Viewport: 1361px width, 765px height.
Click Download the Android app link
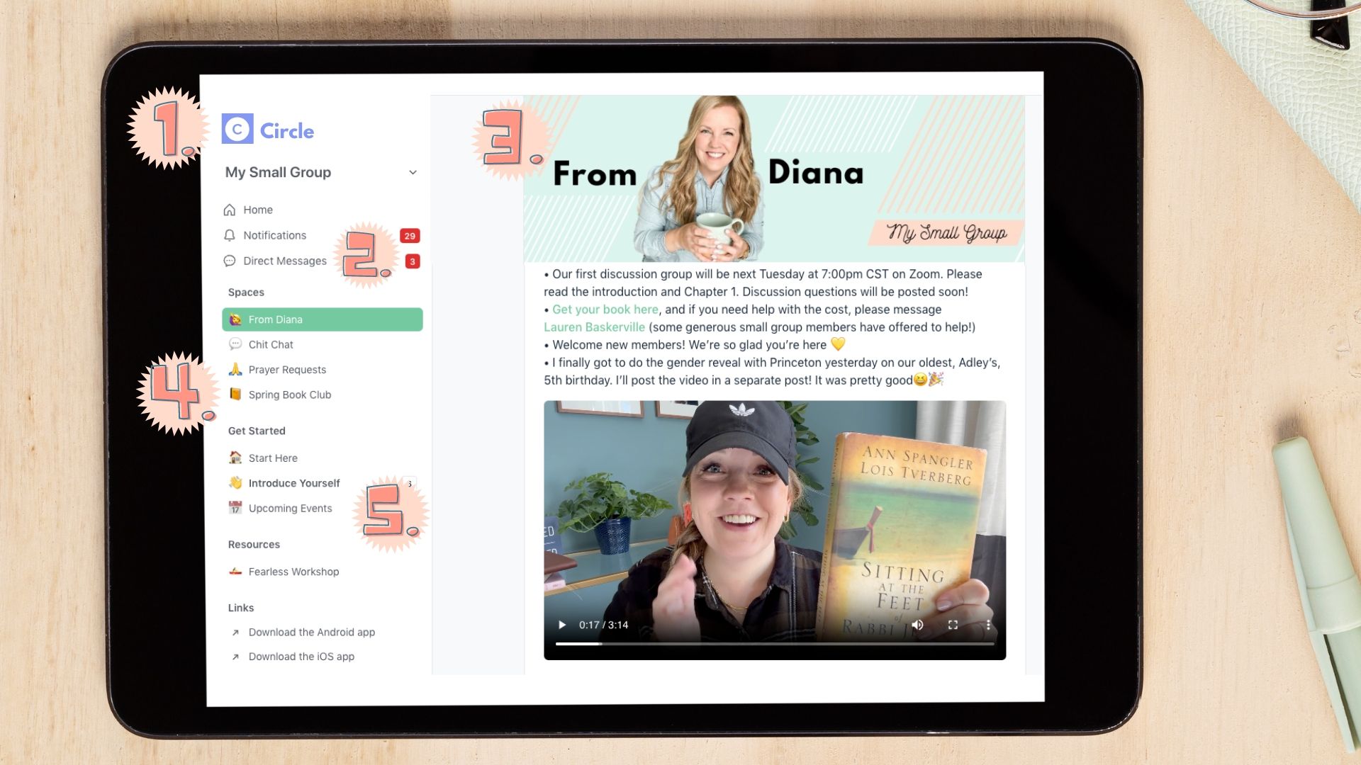tap(311, 633)
